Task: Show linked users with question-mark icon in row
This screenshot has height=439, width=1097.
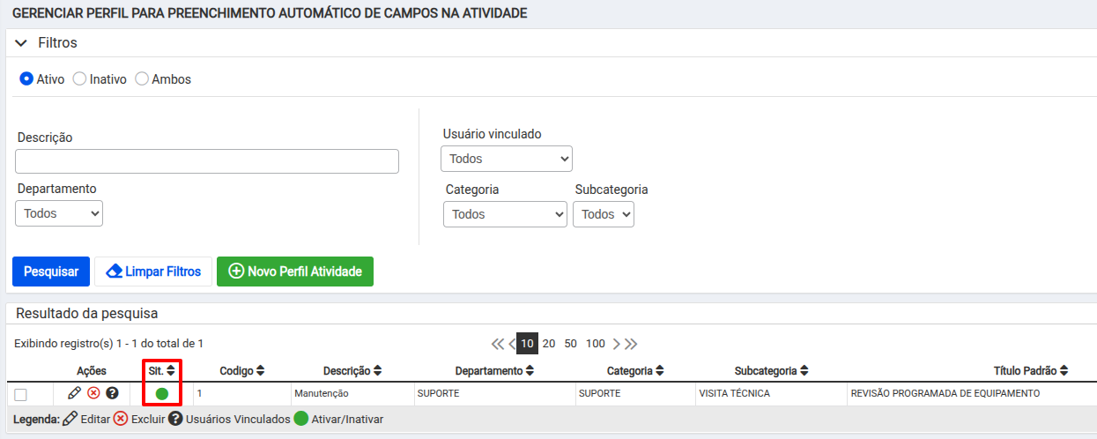Action: pyautogui.click(x=112, y=393)
